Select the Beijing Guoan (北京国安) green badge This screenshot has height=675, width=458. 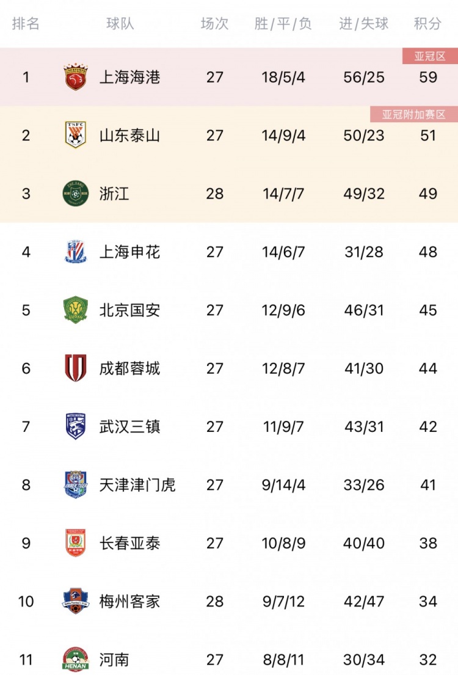click(76, 310)
